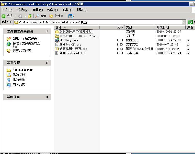The height and width of the screenshot is (154, 195).
Task: Open the 文件(F) menu
Action: [x=8, y=10]
